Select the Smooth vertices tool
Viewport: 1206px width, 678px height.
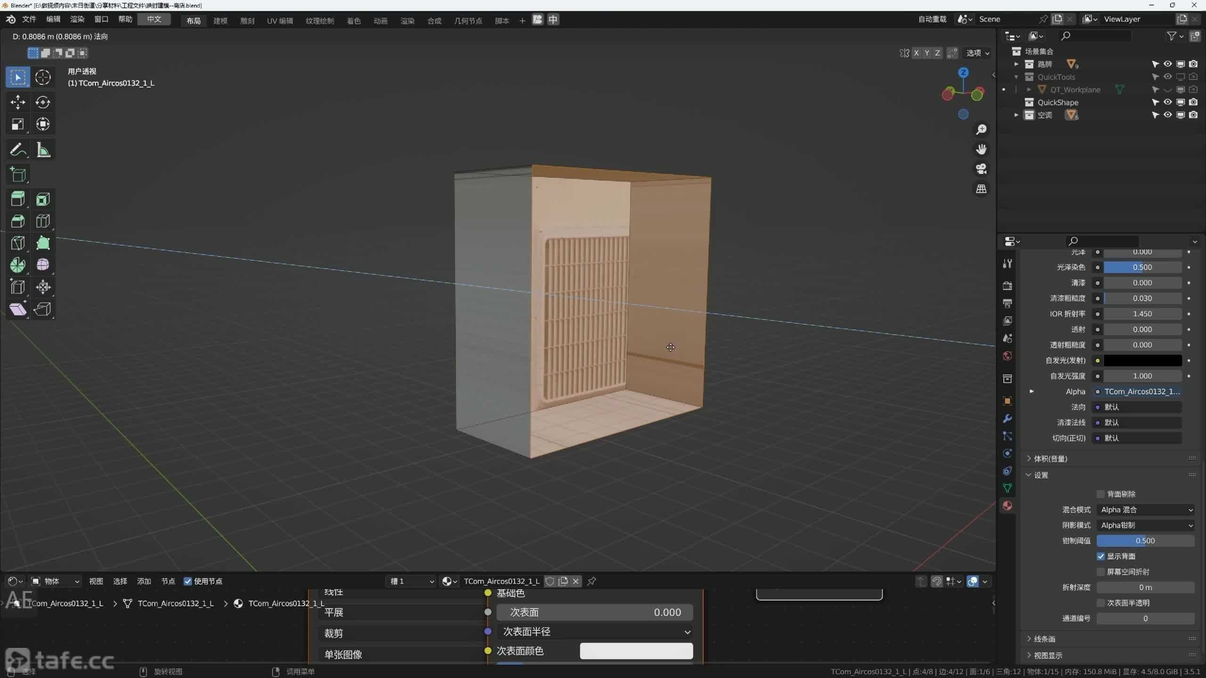[x=43, y=265]
